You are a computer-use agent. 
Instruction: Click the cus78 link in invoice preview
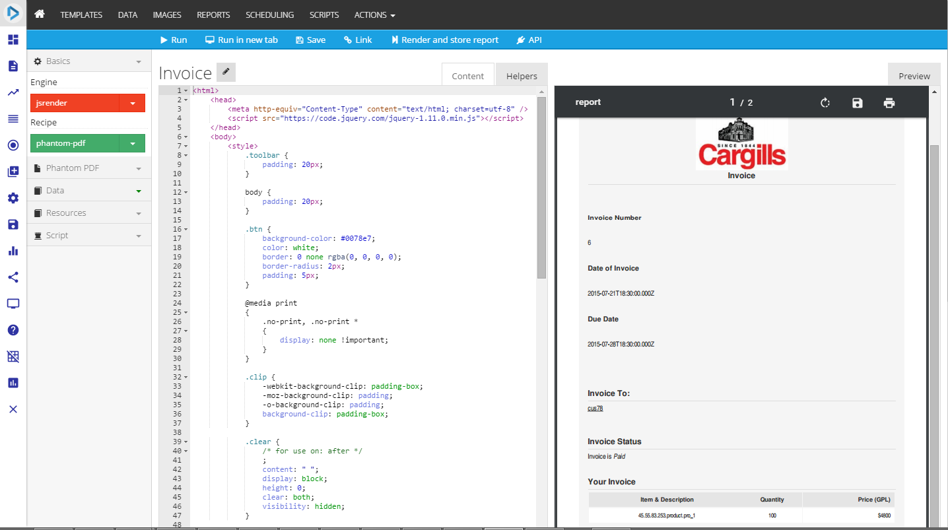point(595,409)
